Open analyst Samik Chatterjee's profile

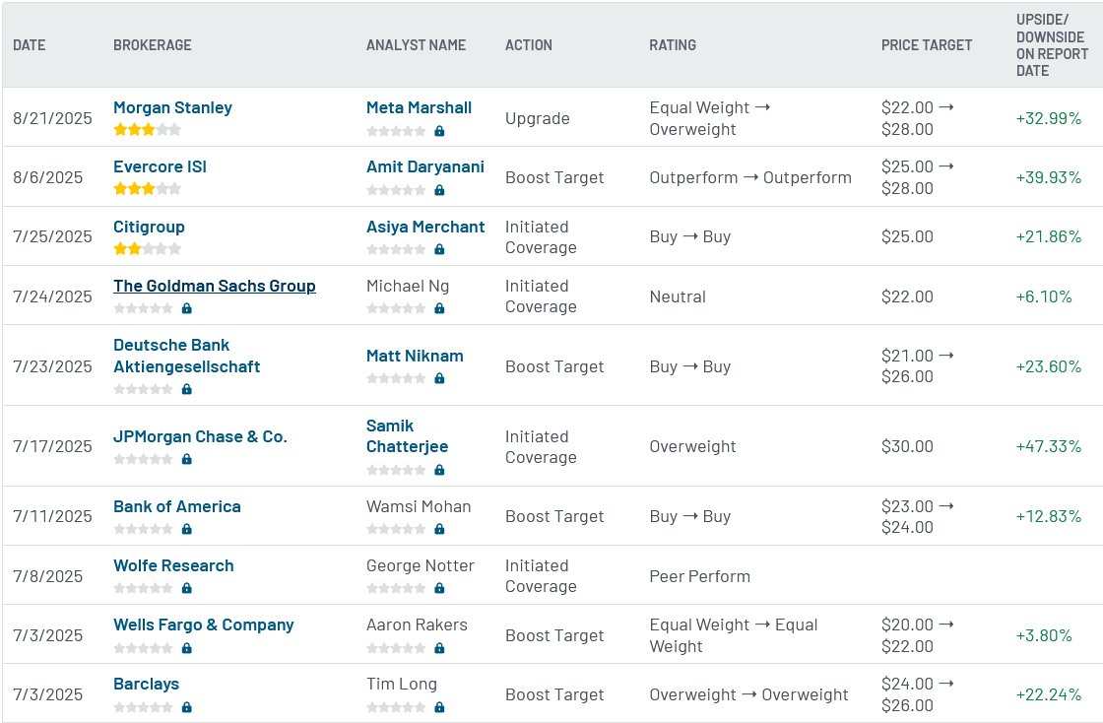tap(407, 436)
